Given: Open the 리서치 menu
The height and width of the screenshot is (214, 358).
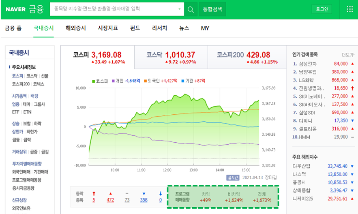Looking at the screenshot, I should tap(160, 28).
